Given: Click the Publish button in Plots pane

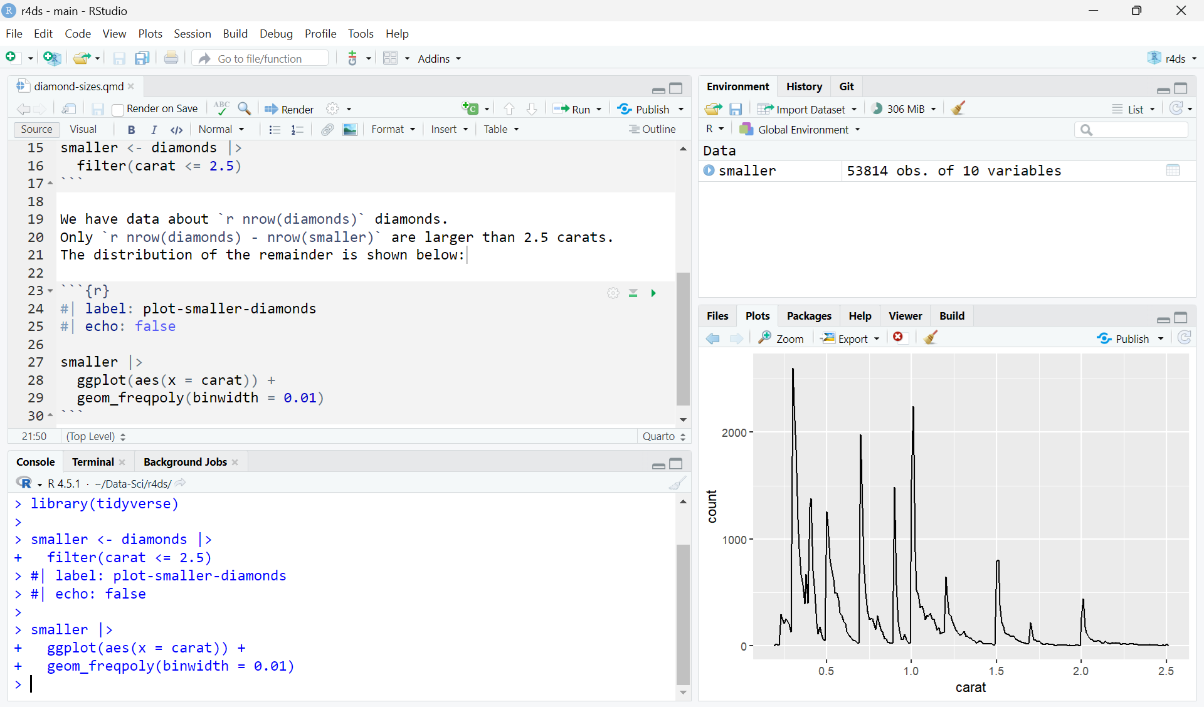Looking at the screenshot, I should coord(1124,338).
